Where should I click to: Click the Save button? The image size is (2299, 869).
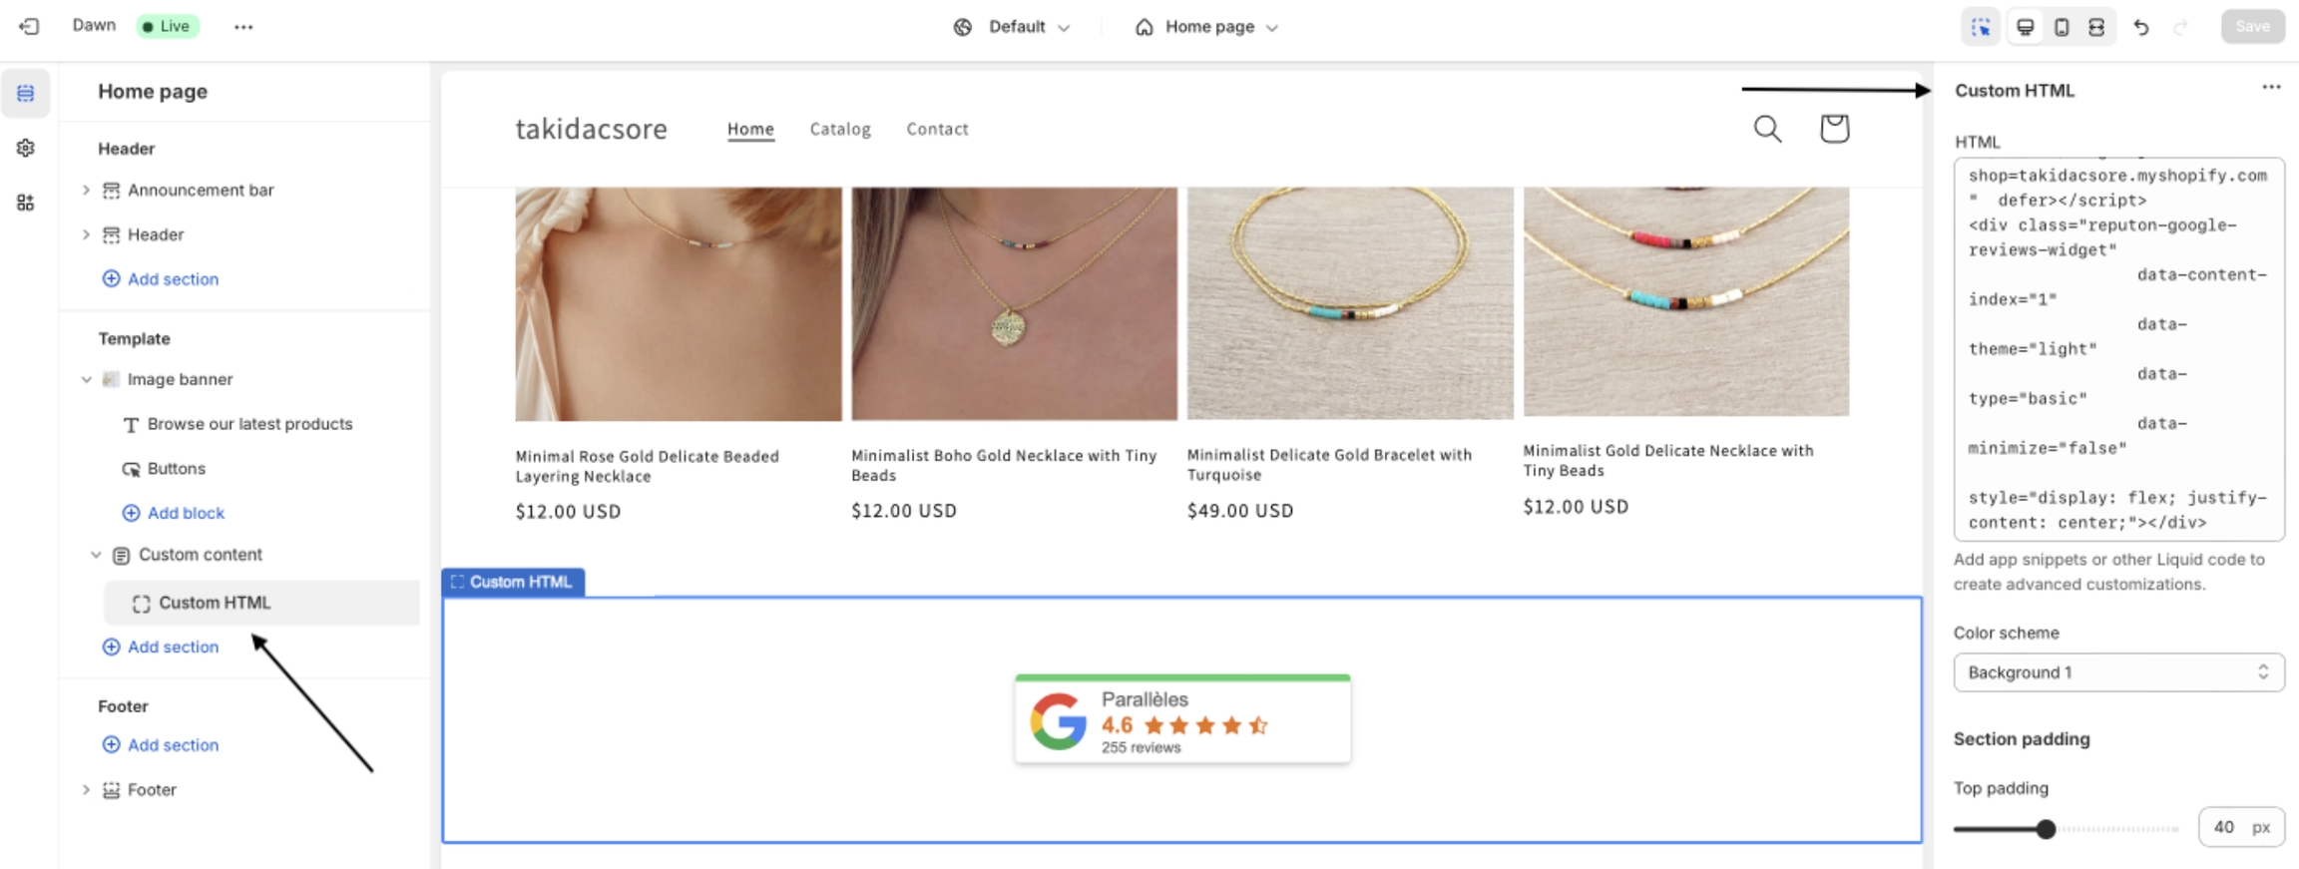click(2252, 27)
